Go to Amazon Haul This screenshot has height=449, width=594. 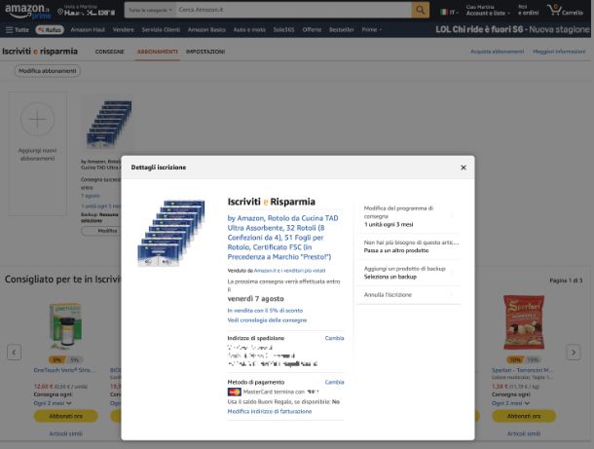tap(88, 29)
